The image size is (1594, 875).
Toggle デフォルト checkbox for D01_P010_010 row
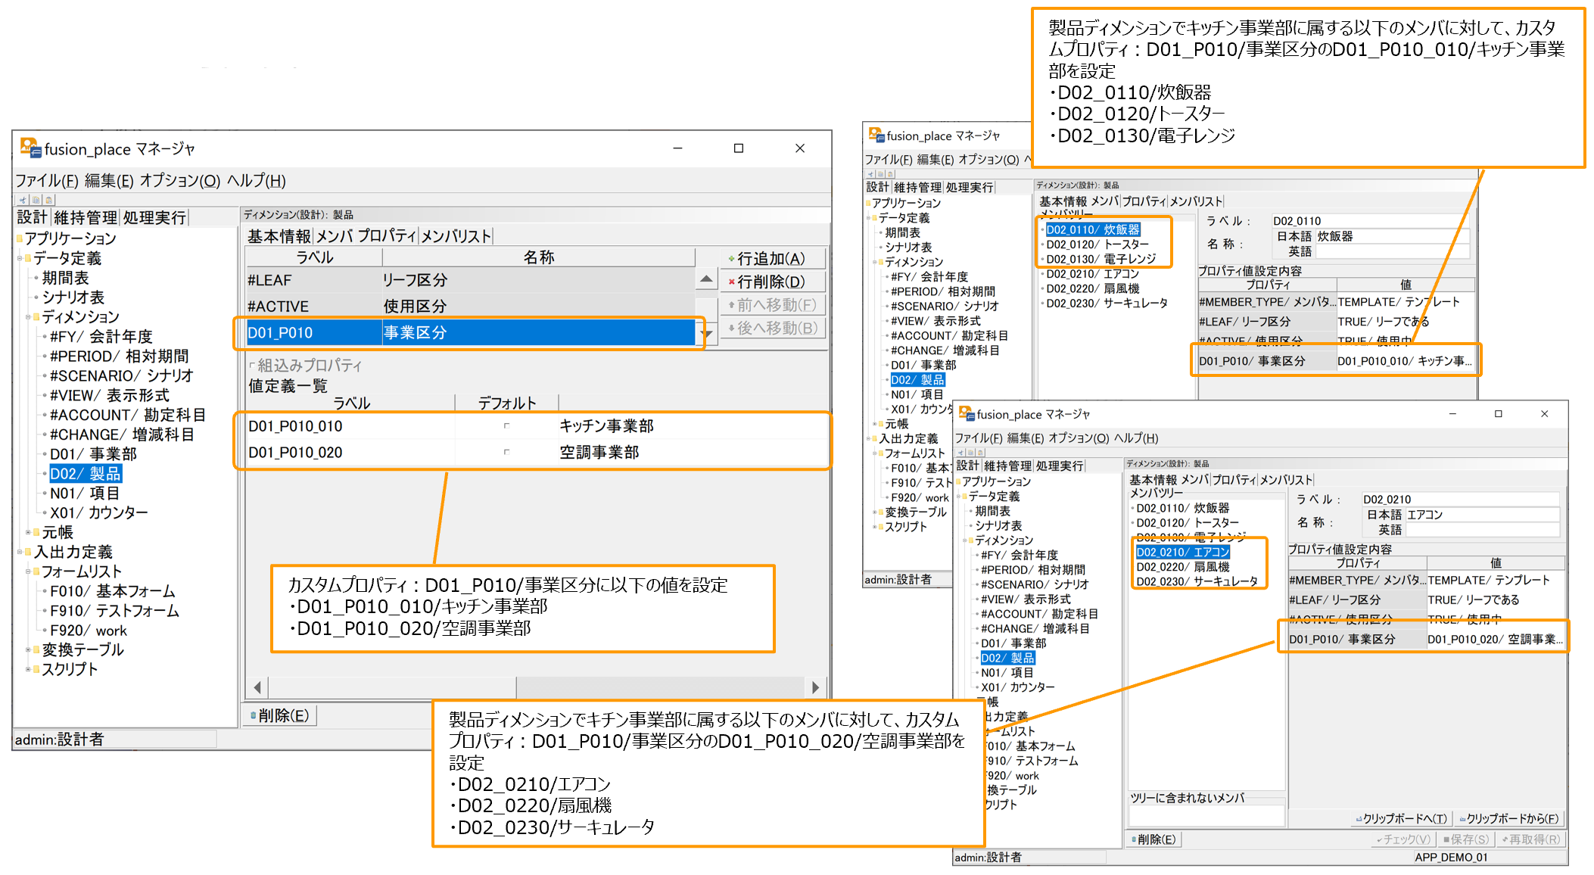click(x=506, y=426)
